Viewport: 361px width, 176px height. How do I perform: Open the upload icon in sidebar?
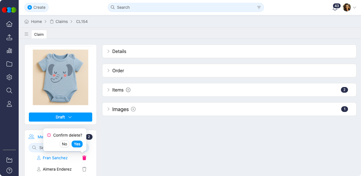[9, 37]
